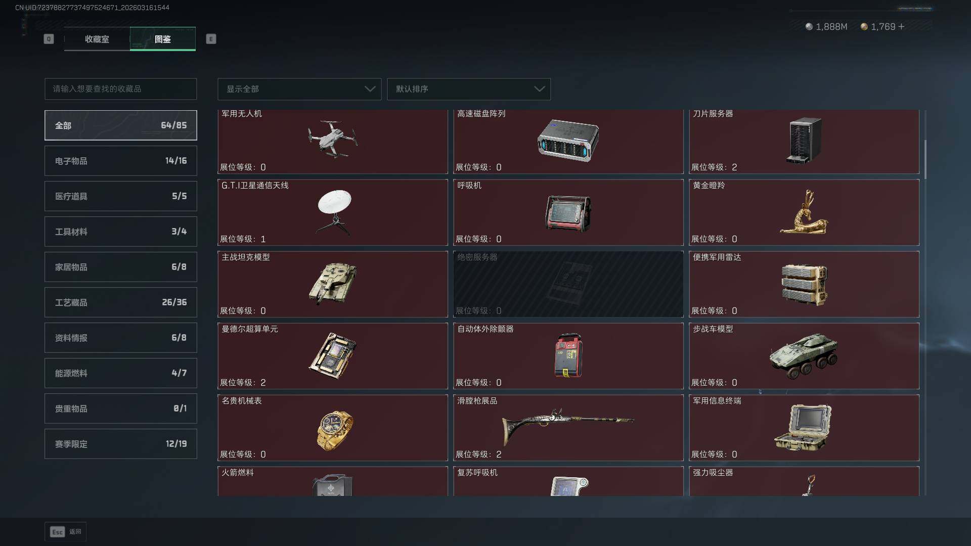Click the Esc 返回 back button
Viewport: 971px width, 546px height.
pos(66,531)
